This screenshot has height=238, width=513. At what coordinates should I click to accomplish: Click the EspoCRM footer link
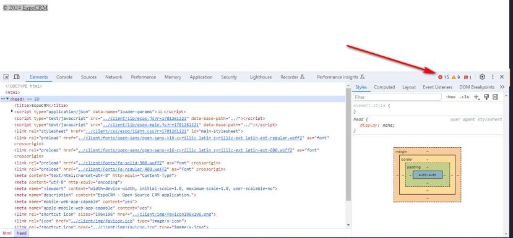pos(35,7)
